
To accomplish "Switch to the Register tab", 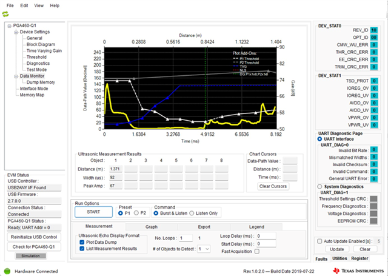I will point(360,258).
